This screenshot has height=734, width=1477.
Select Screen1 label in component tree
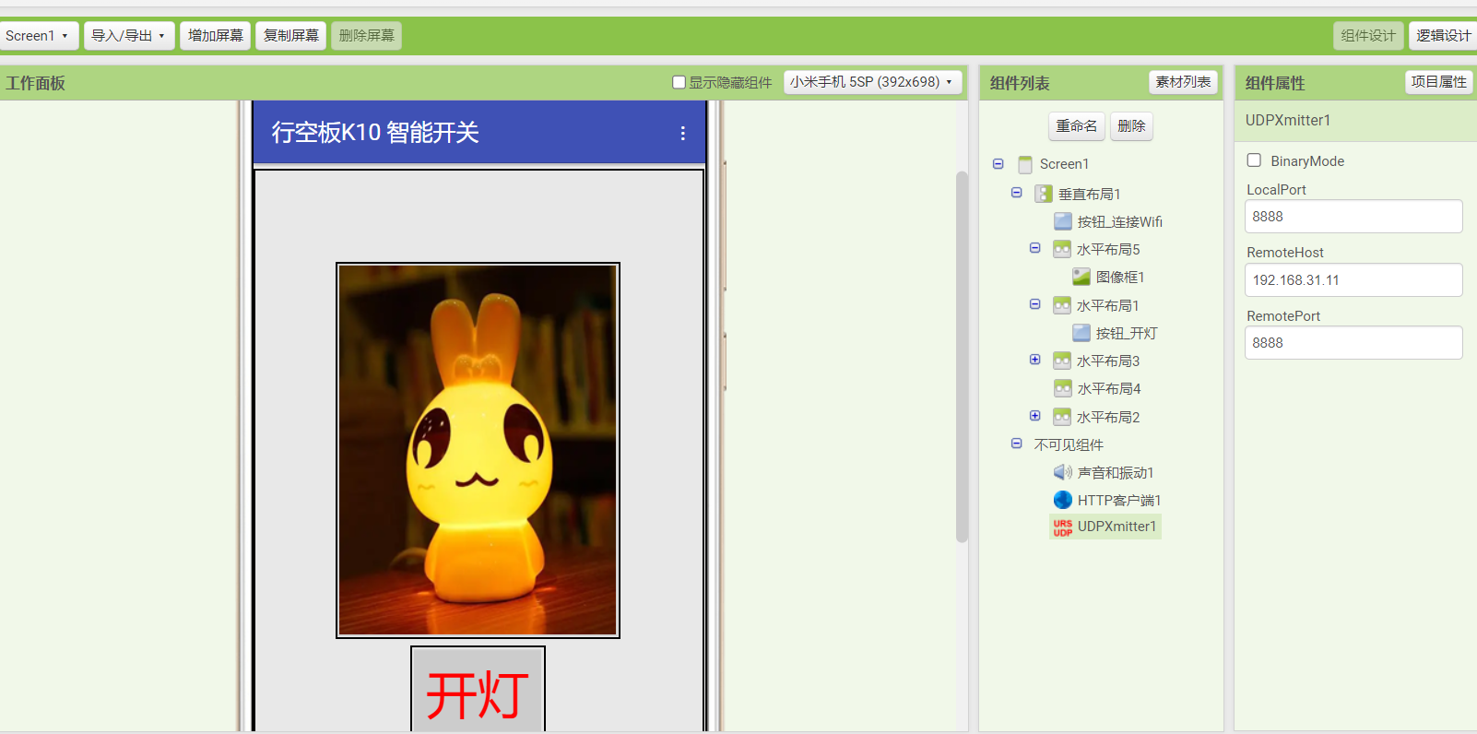pos(1064,164)
